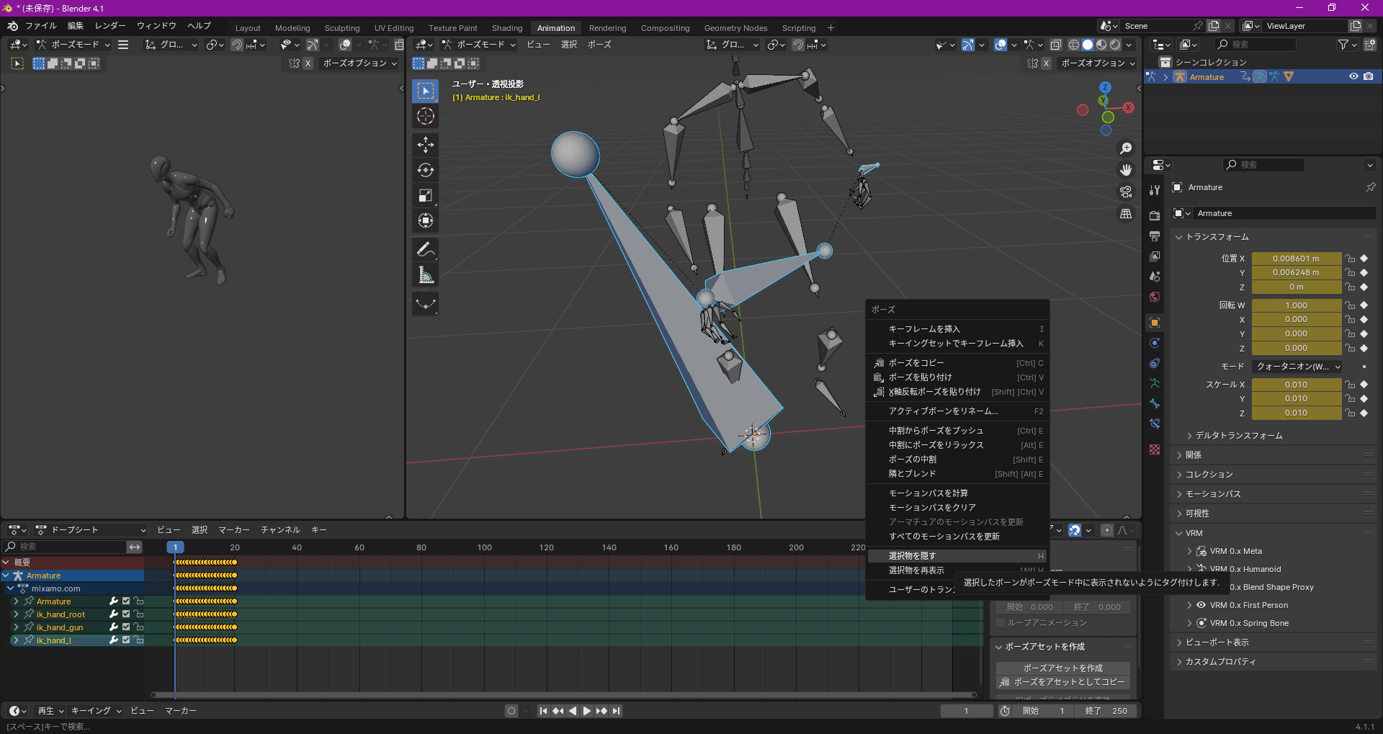Open rotation mode クォータニオン dropdown
The image size is (1383, 734).
(x=1297, y=367)
